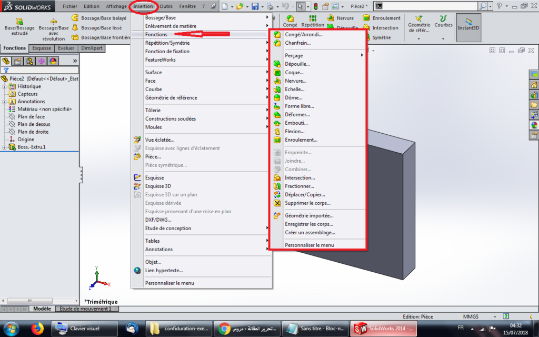Click the Géométrie de référence toolbar icon
The image size is (539, 337).
coord(419,20)
